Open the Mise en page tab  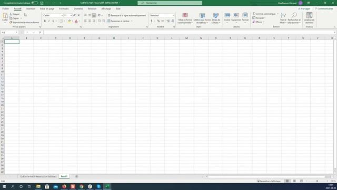47,8
